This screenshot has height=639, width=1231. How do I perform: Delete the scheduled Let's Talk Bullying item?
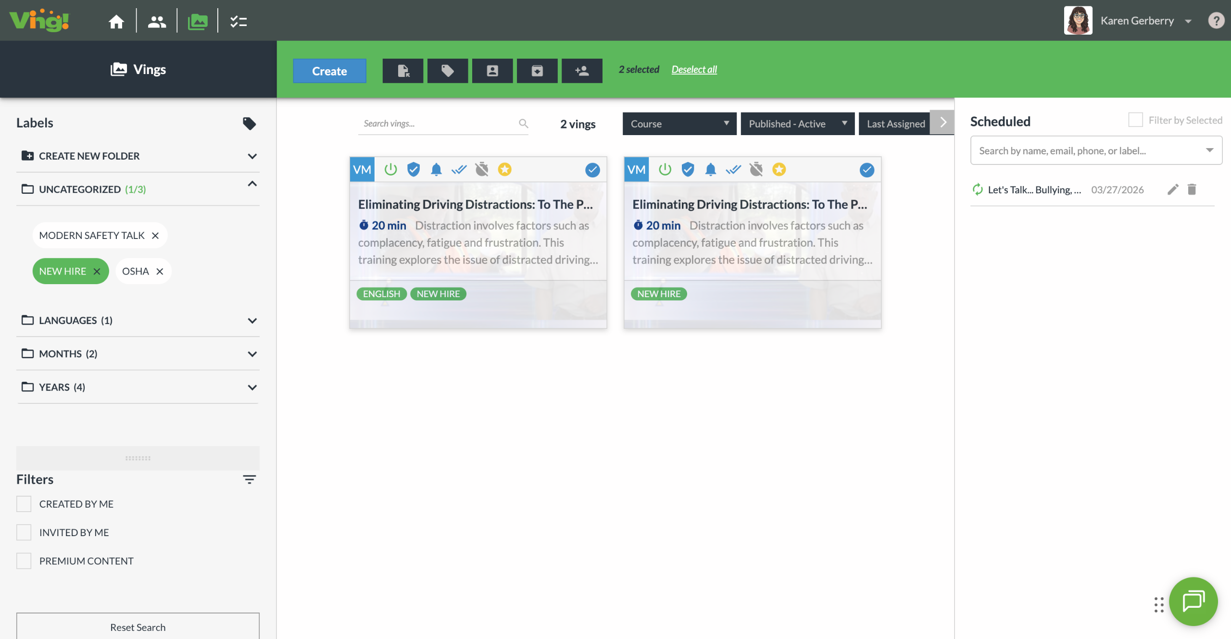[x=1192, y=189]
